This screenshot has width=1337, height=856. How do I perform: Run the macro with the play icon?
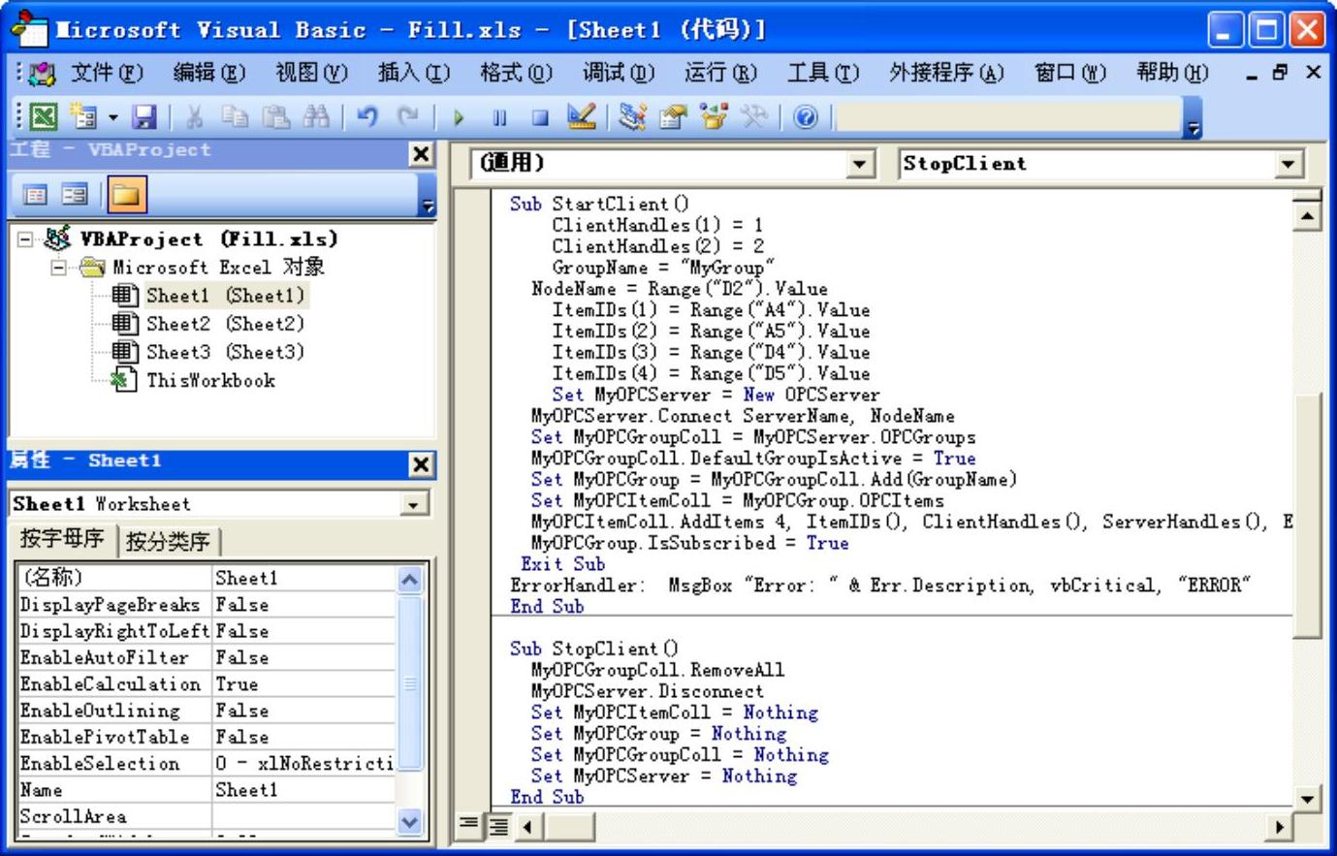click(x=459, y=118)
